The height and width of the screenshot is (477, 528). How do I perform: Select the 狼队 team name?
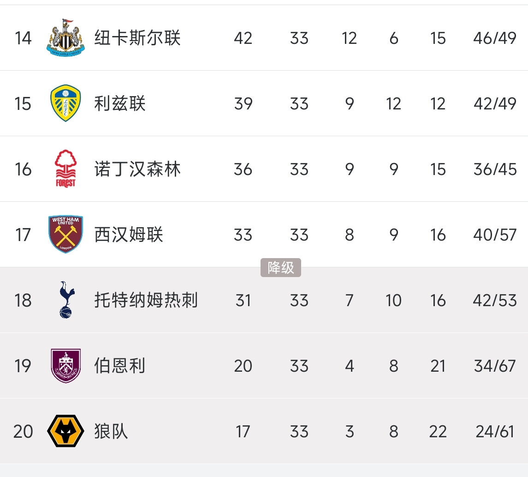tap(111, 431)
